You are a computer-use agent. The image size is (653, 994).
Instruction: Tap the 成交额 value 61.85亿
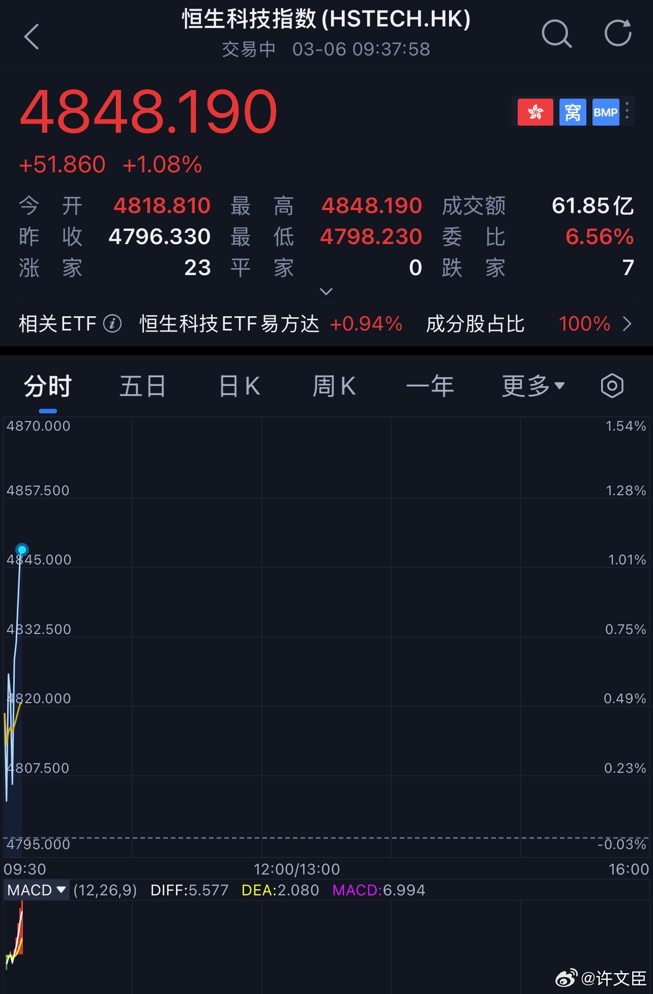[593, 205]
